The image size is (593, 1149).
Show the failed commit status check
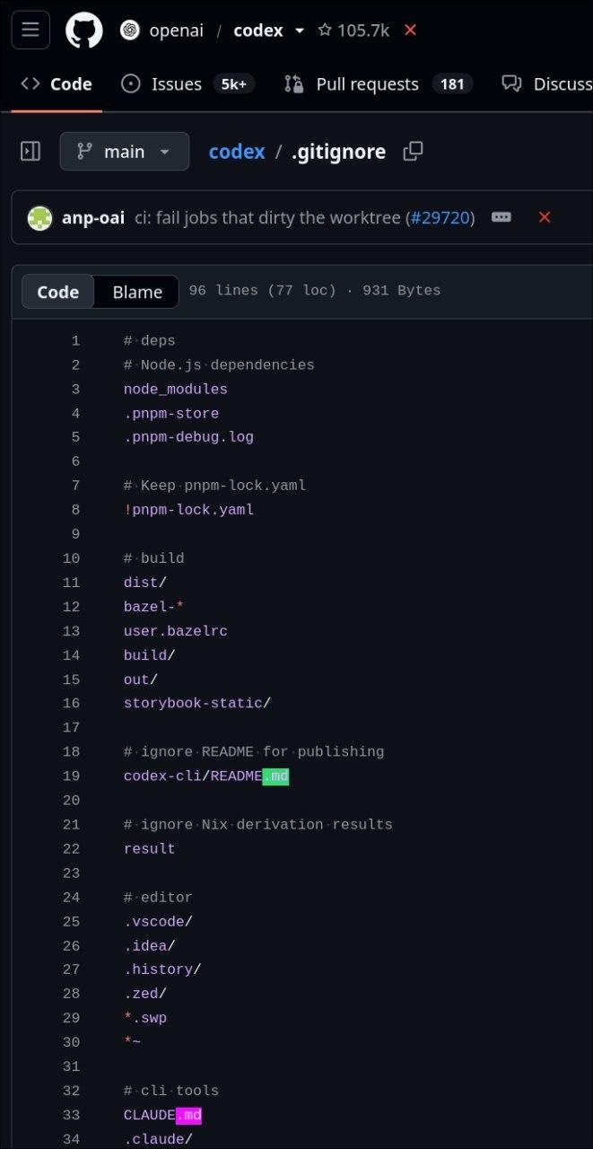point(545,217)
